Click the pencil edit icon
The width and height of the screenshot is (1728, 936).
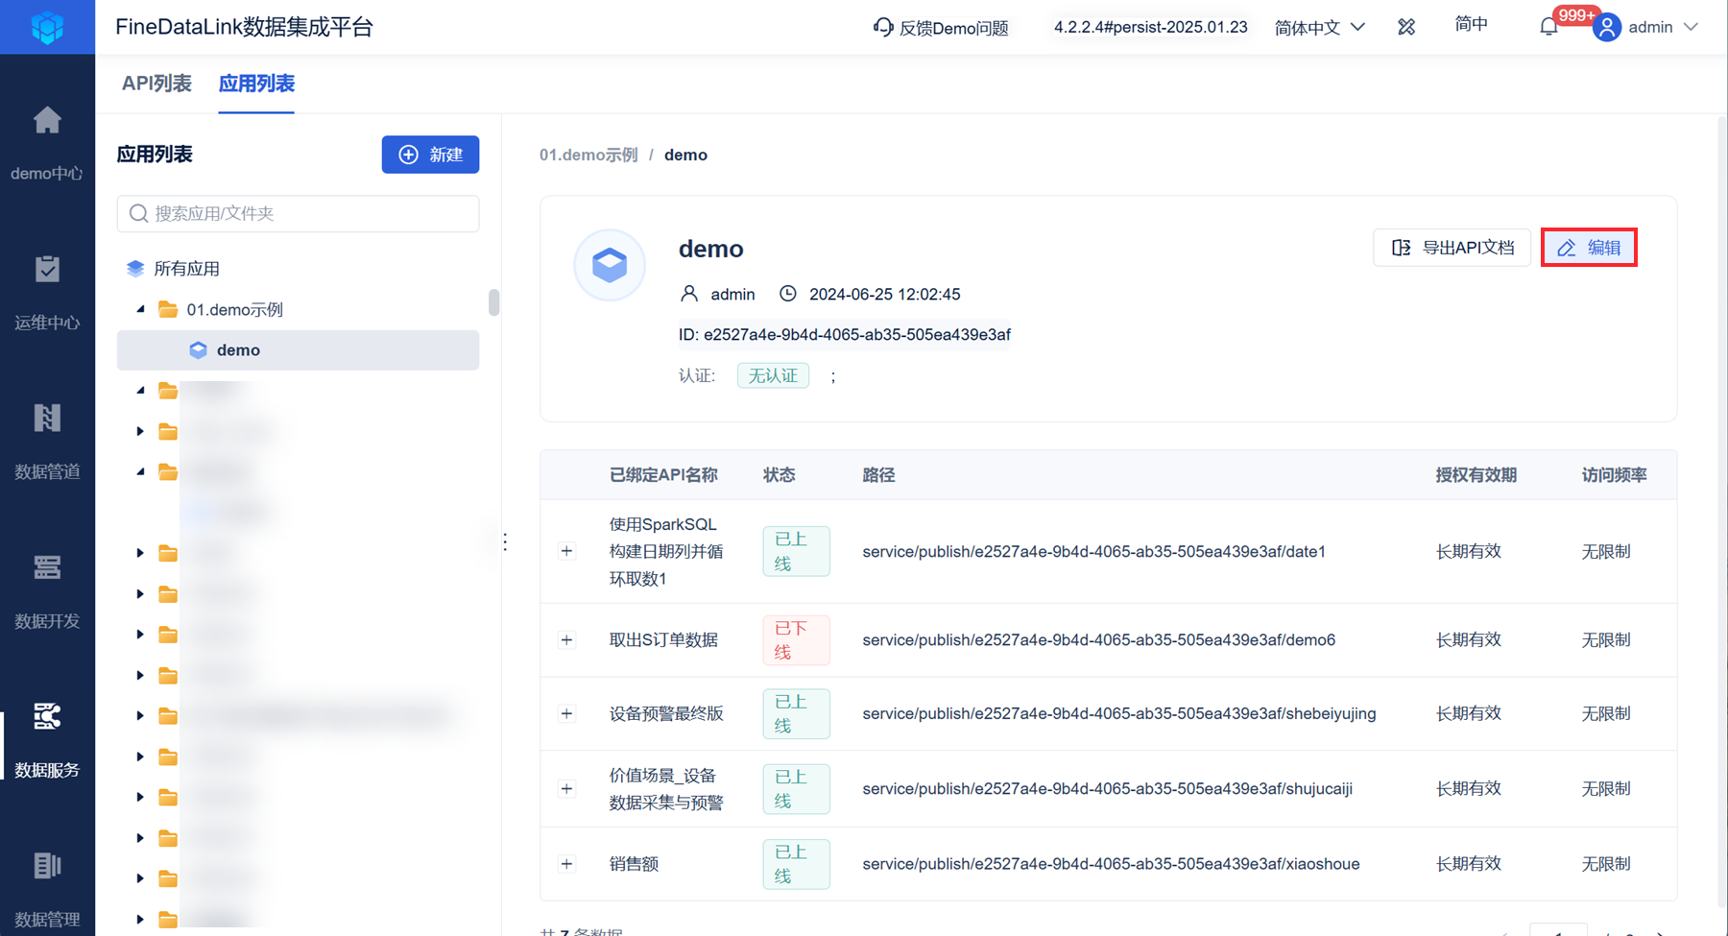(x=1566, y=248)
